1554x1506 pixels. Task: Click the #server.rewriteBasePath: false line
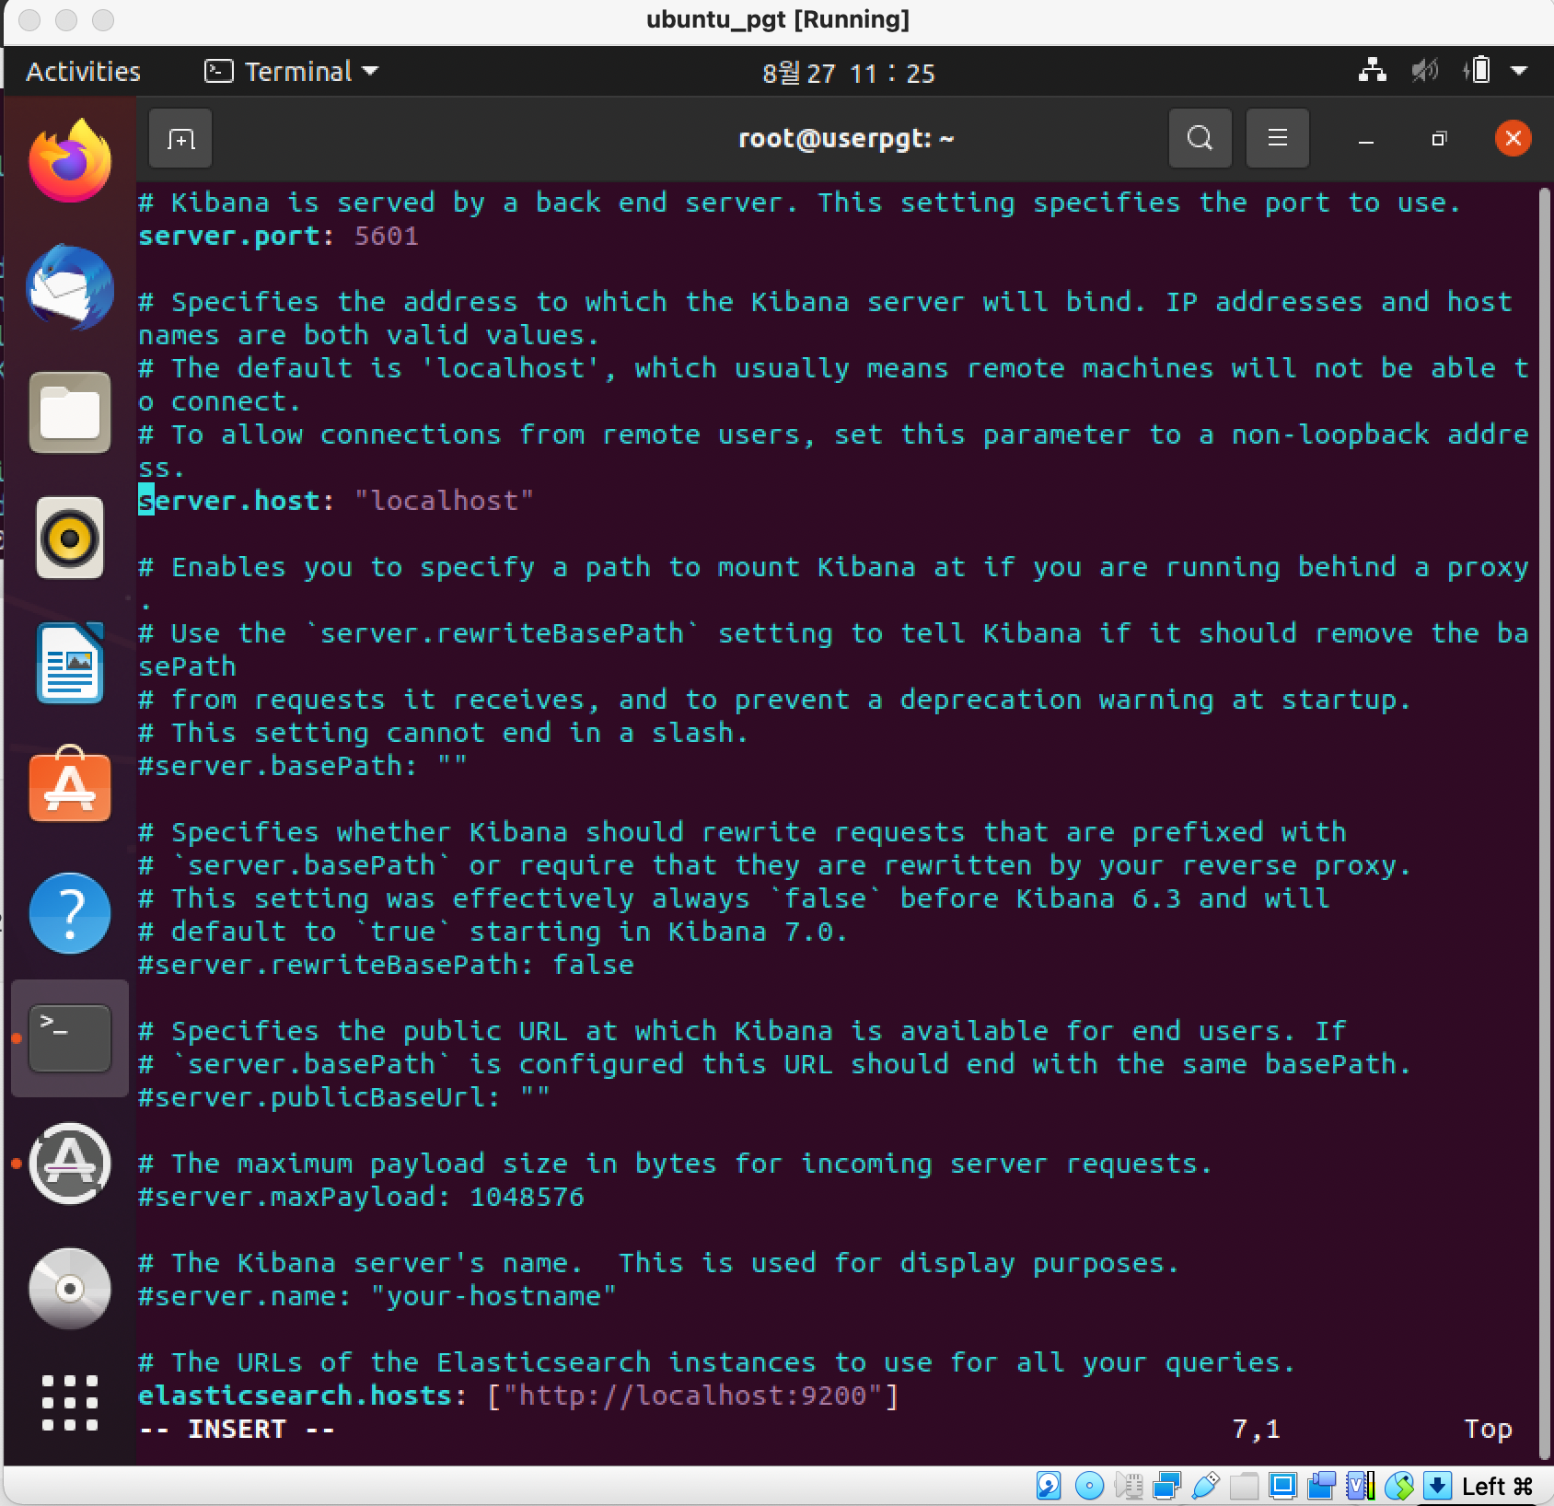[386, 965]
